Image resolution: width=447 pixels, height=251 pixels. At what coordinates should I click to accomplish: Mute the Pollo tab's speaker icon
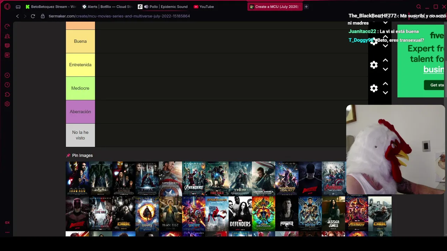(146, 7)
